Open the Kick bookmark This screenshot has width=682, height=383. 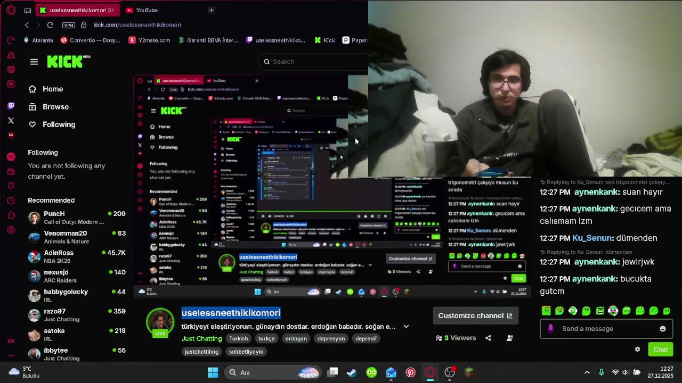pyautogui.click(x=325, y=40)
